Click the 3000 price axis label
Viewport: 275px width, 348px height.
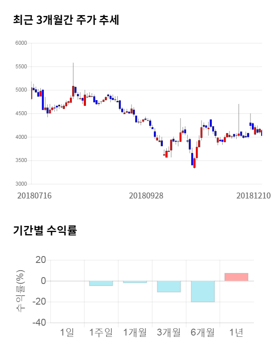[x=21, y=184]
